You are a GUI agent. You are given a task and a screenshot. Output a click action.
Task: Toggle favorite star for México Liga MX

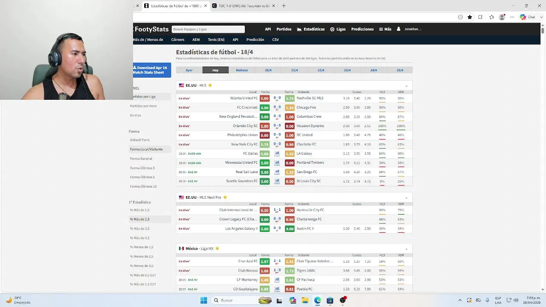pos(217,249)
